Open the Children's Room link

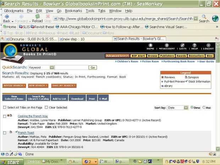(127, 61)
